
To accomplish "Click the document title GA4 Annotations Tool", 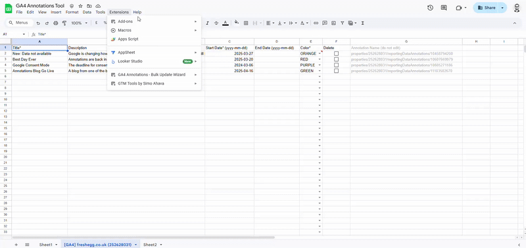I will pyautogui.click(x=40, y=6).
